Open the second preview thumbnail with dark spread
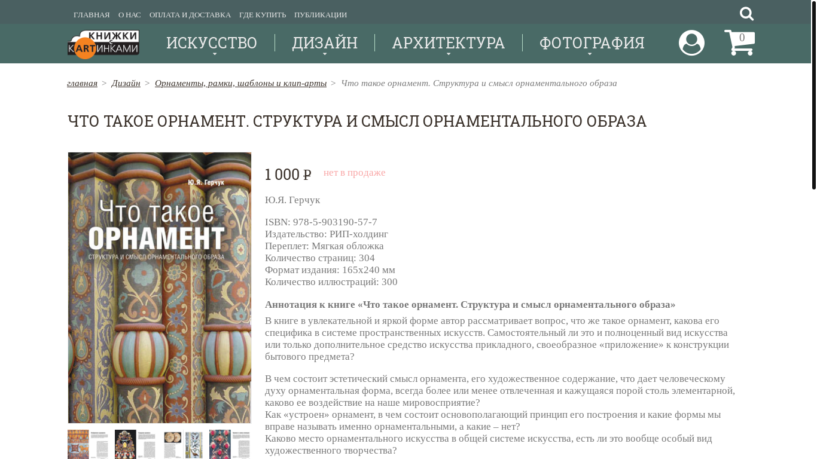This screenshot has height=459, width=817. tap(135, 444)
